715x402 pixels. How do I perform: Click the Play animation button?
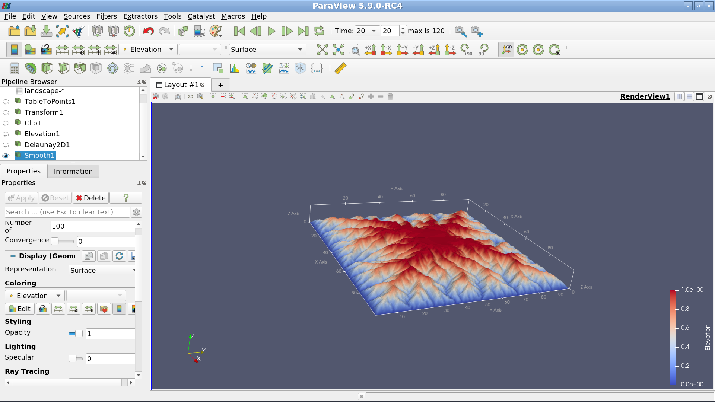point(271,31)
